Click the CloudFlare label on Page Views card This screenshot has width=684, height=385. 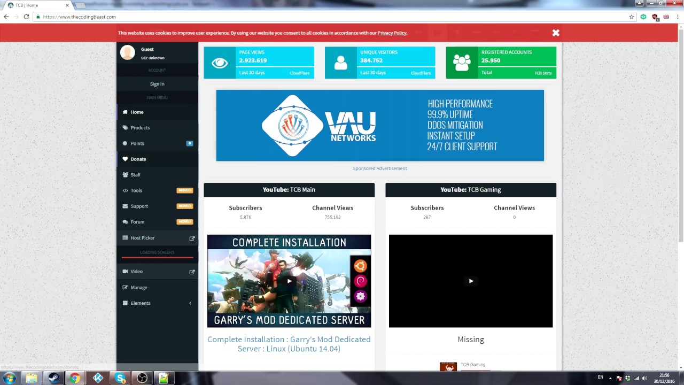click(x=300, y=73)
